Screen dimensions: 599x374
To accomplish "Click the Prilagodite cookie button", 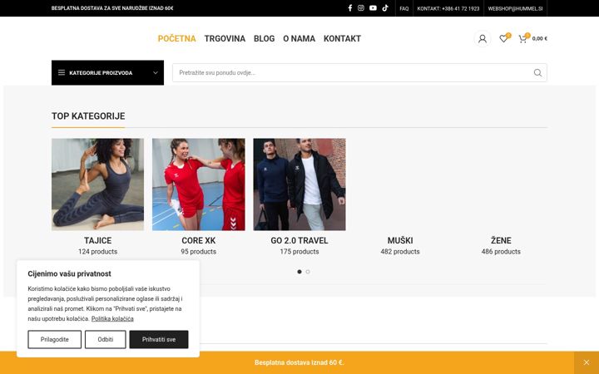I will [x=55, y=339].
